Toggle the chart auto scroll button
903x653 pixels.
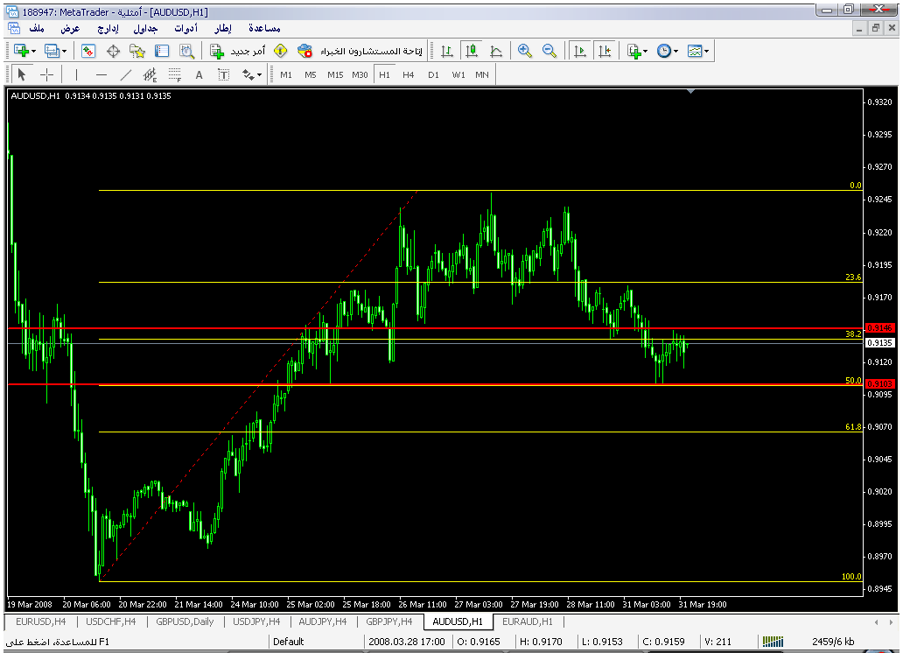tap(579, 52)
